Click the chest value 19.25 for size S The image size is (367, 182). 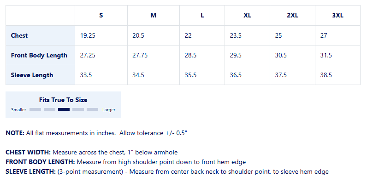pyautogui.click(x=88, y=35)
